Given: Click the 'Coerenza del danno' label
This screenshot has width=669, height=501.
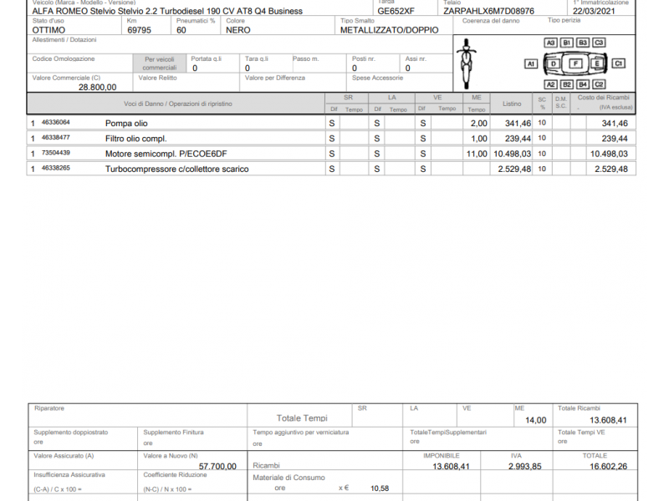Looking at the screenshot, I should tap(491, 20).
